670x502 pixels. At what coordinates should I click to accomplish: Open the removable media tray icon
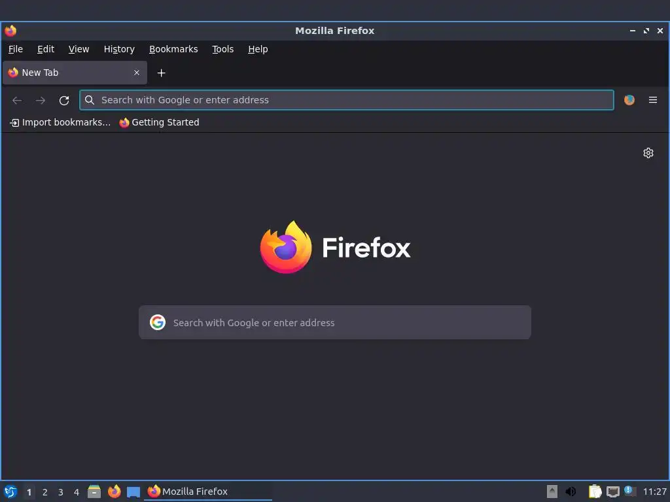(x=552, y=492)
